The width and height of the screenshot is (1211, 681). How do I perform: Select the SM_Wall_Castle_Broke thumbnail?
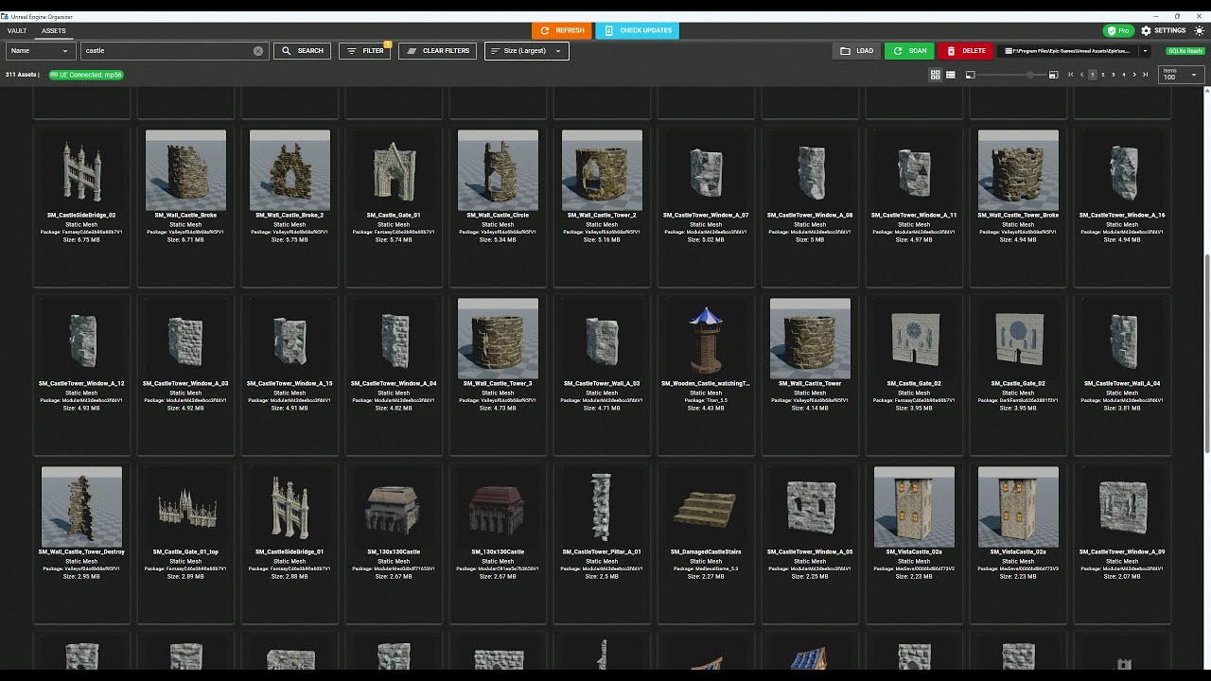[185, 170]
